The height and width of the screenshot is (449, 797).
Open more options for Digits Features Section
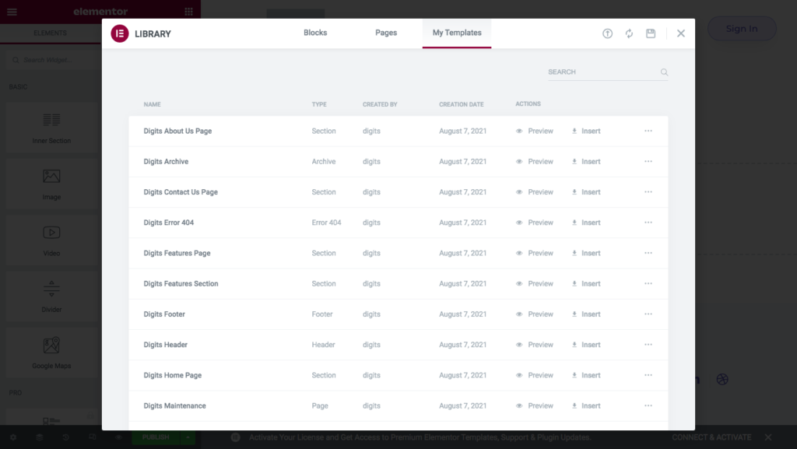[x=648, y=283]
